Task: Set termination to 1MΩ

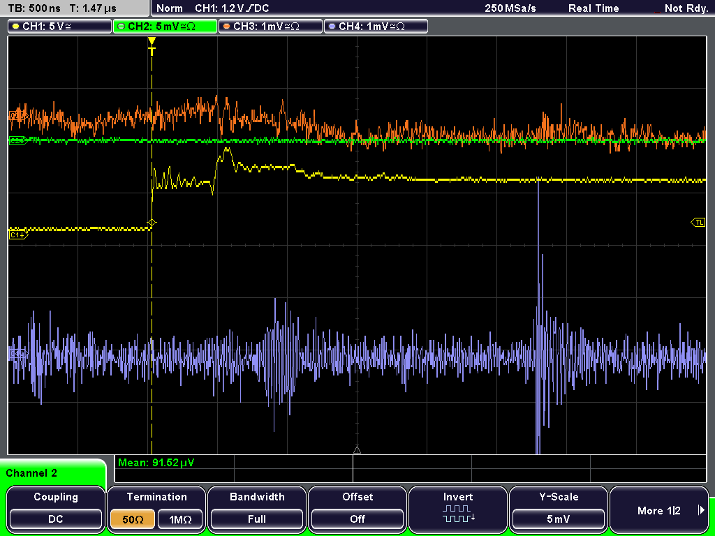Action: tap(180, 519)
